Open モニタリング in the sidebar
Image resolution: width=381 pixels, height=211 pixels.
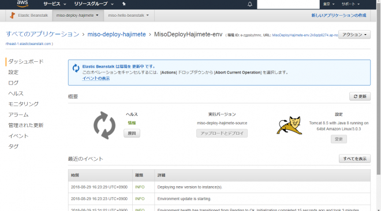click(x=24, y=104)
